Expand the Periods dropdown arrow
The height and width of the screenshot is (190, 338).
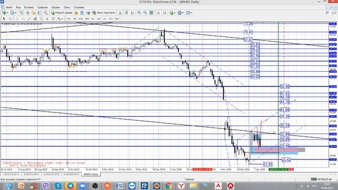[x=183, y=13]
